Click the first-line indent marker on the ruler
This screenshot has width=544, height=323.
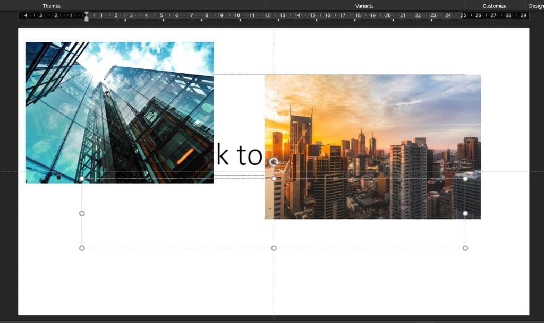[x=87, y=13]
